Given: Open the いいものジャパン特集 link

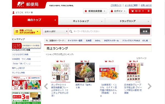Looking at the screenshot, I should [21, 50].
